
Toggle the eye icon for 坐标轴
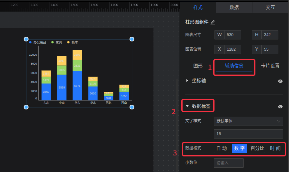click(280, 81)
